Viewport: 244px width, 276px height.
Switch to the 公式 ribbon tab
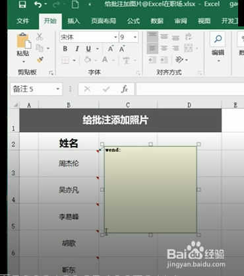click(133, 21)
